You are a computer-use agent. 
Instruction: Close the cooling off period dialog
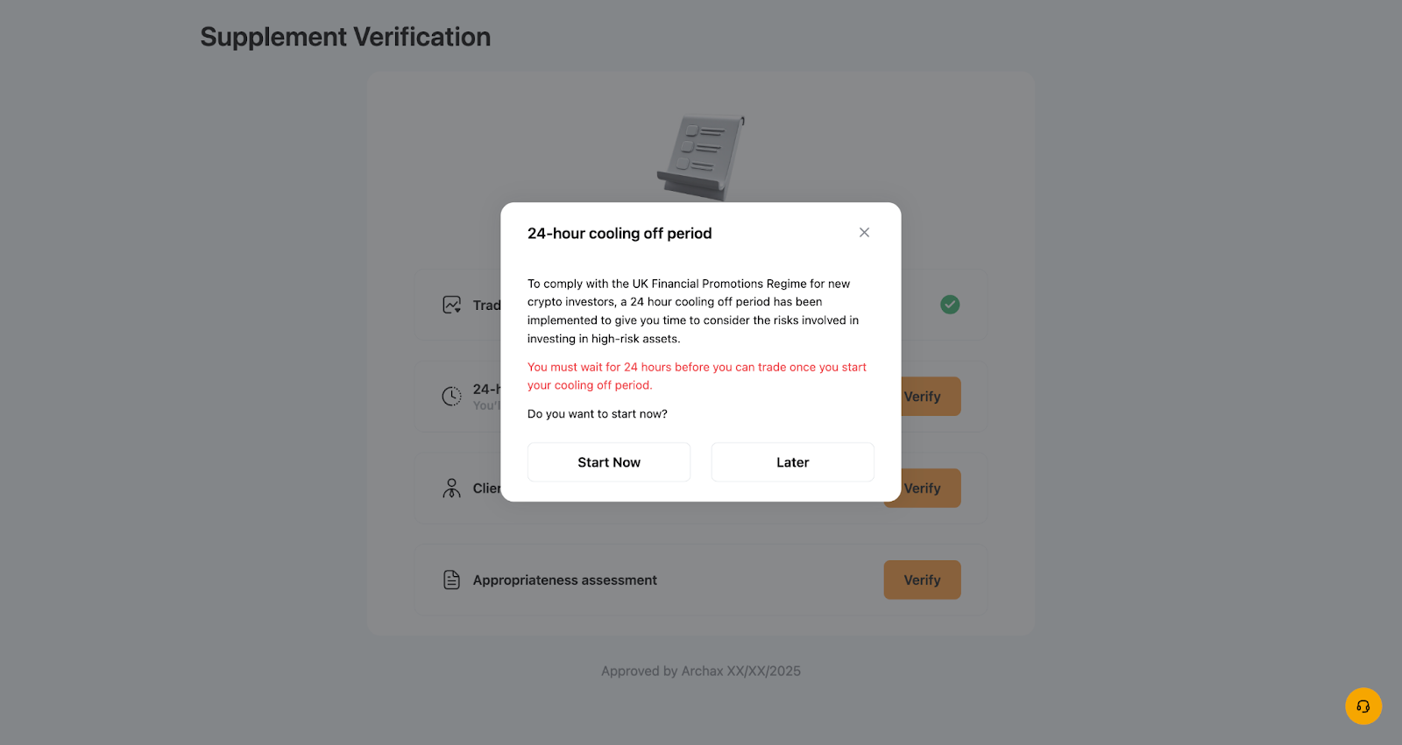(x=864, y=232)
